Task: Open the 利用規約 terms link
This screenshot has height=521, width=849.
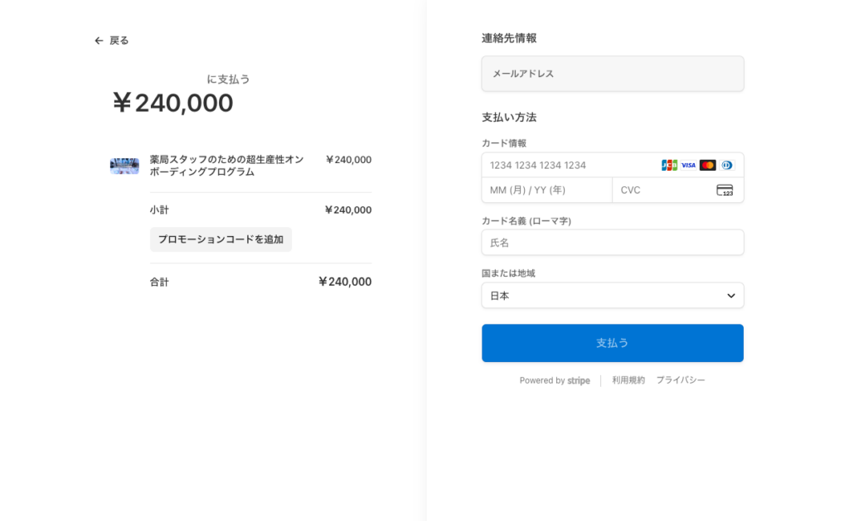Action: click(628, 380)
